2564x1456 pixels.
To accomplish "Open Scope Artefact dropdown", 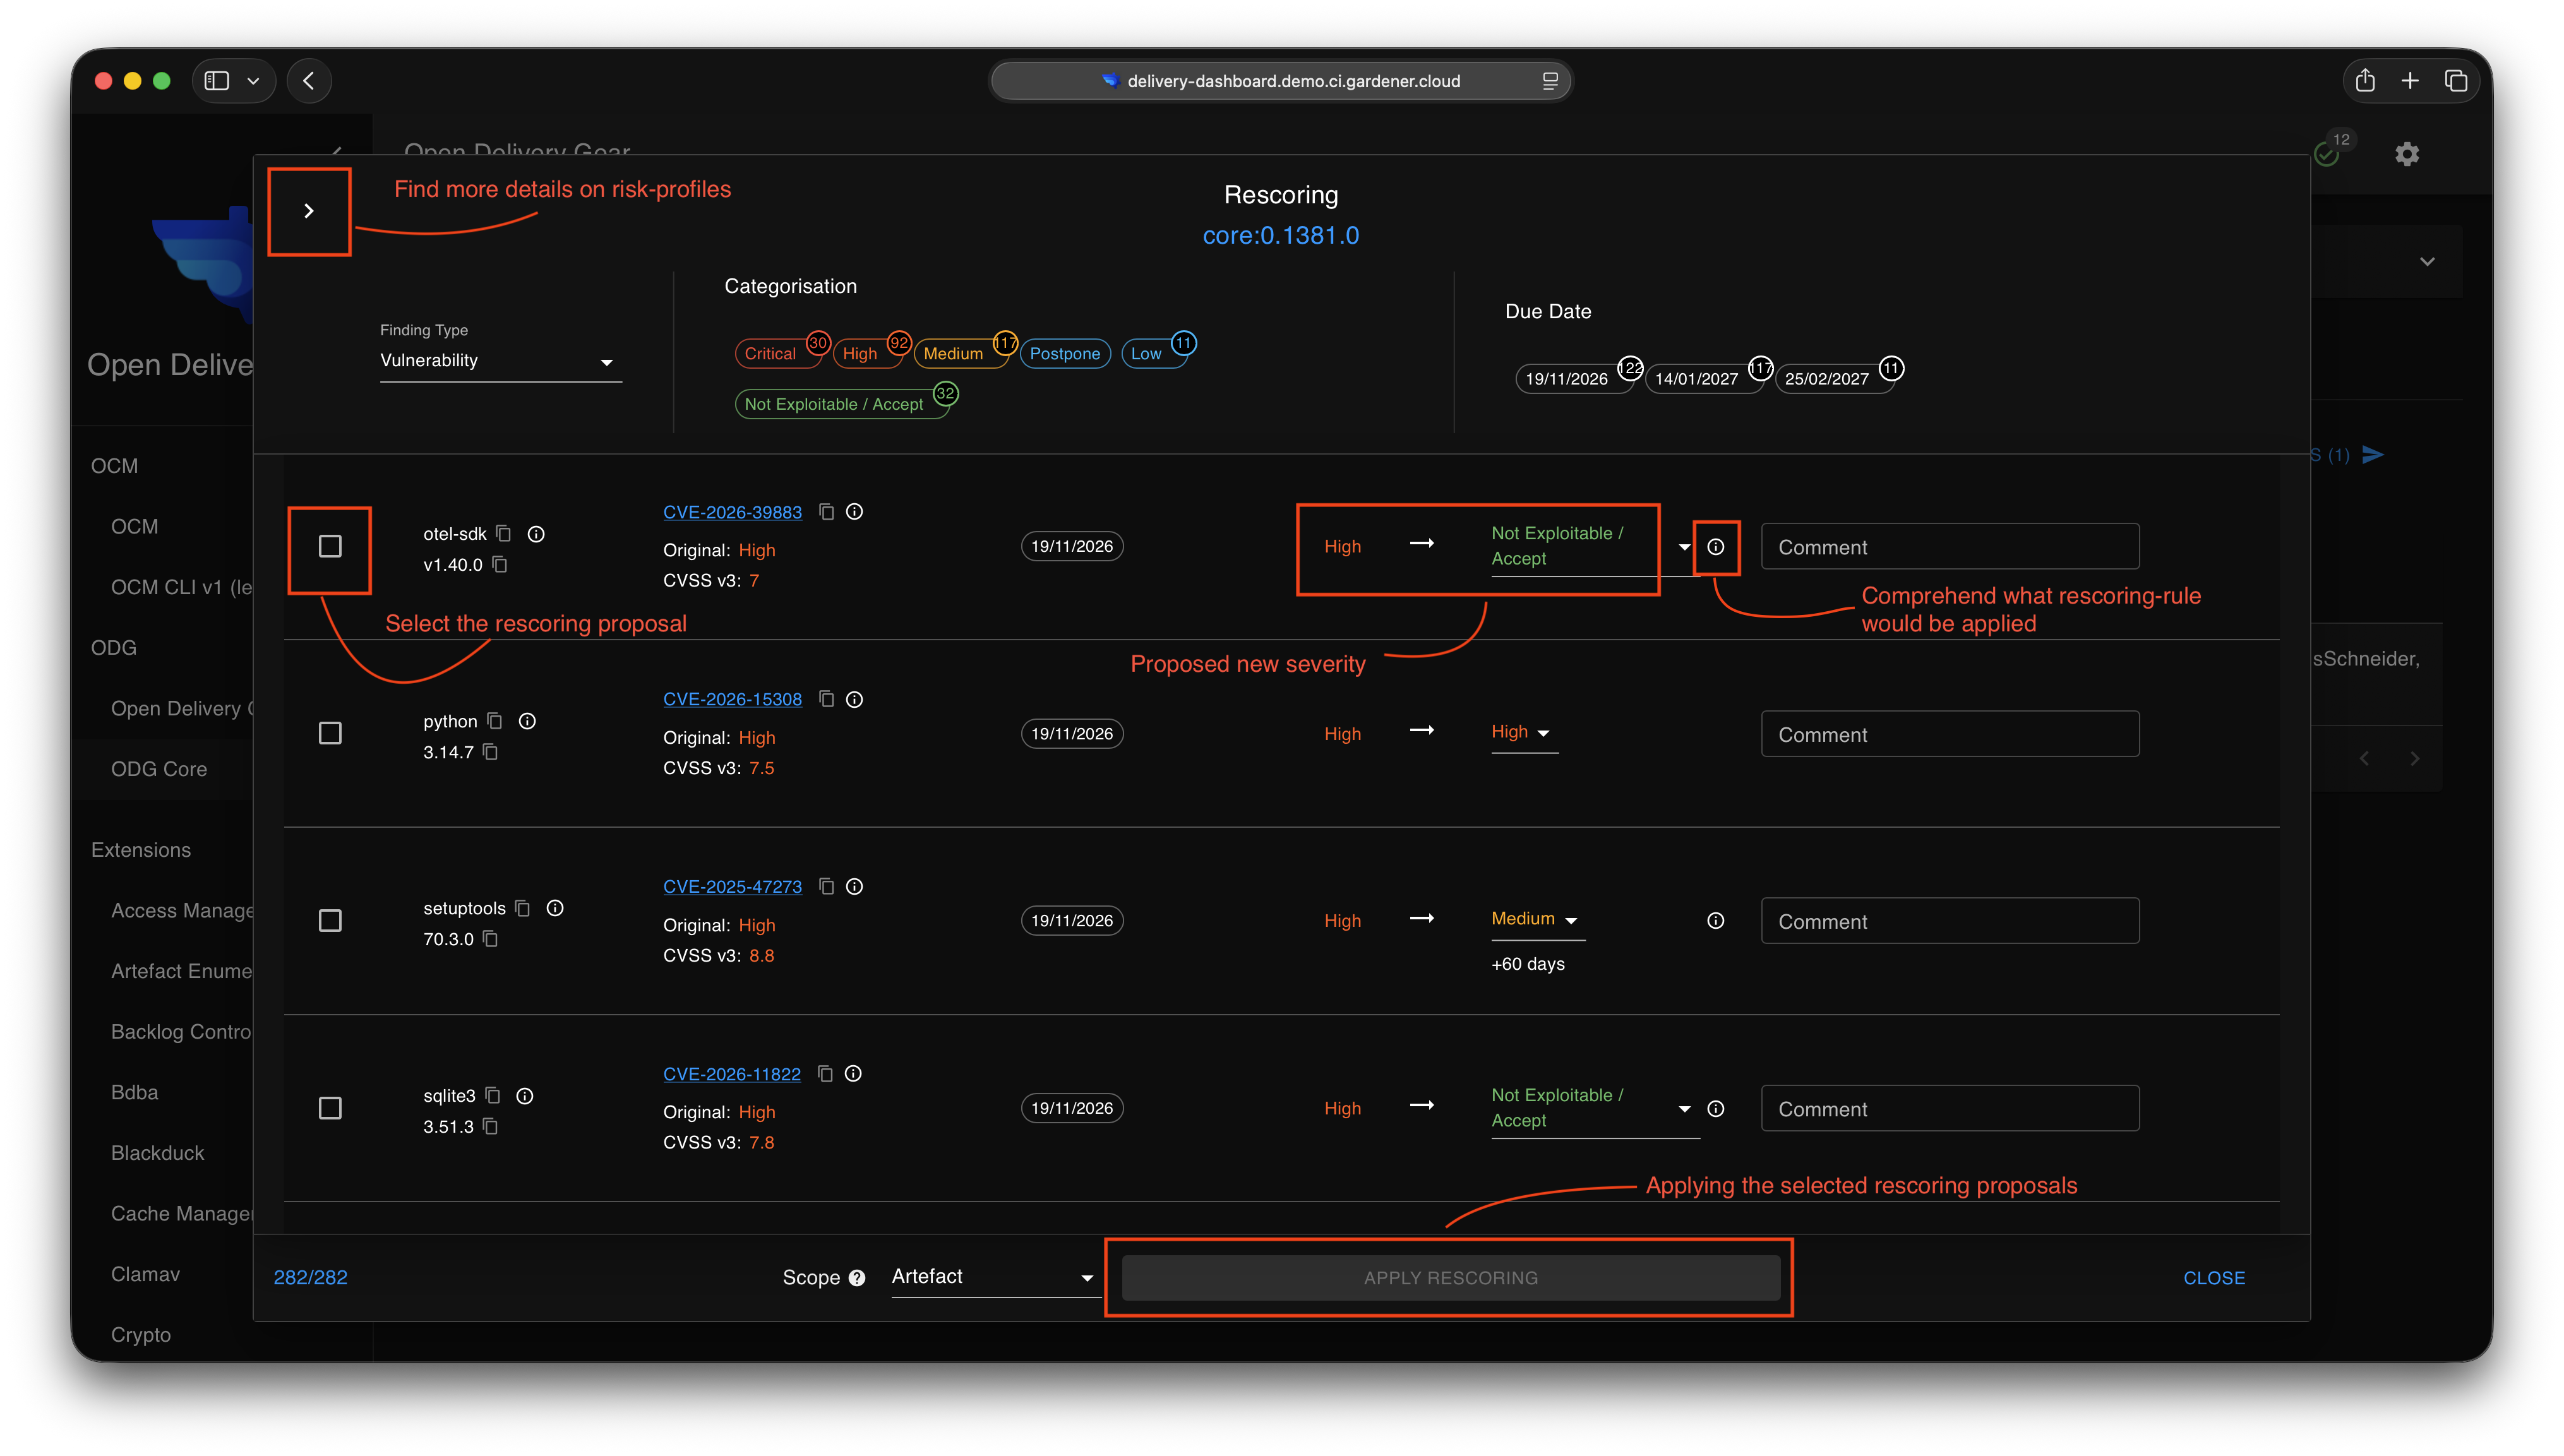I will tap(995, 1278).
